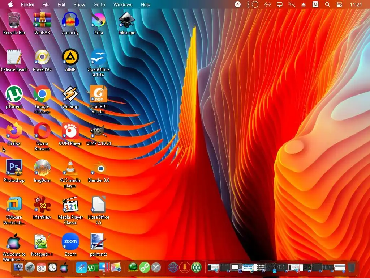370x278 pixels.
Task: Select the Zoom desktop shortcut
Action: click(70, 245)
